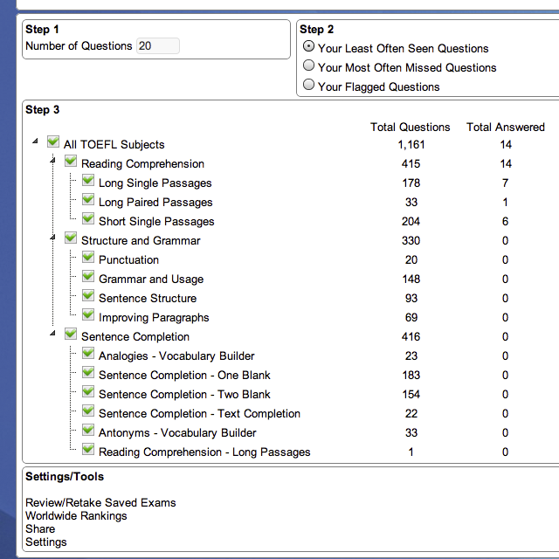Select Your Flagged Questions radio button
The width and height of the screenshot is (559, 559).
(x=308, y=85)
